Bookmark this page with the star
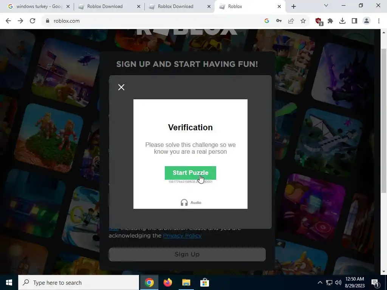This screenshot has width=387, height=290. tap(303, 21)
